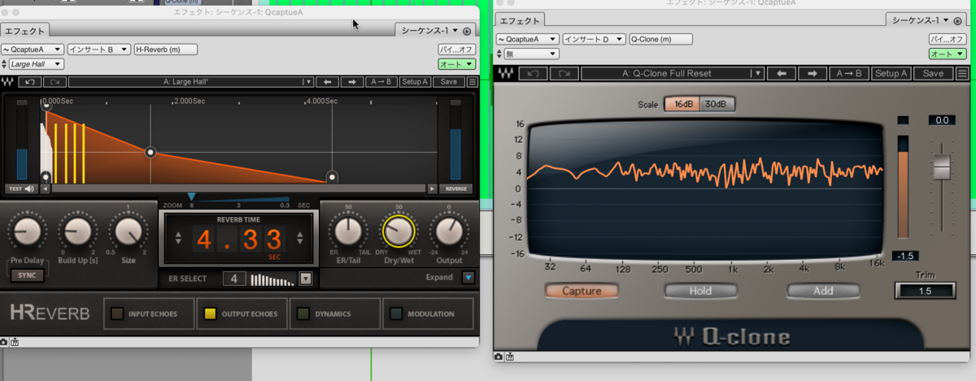Screen dimensions: 976x381
Task: Select the 16dB scale in Q-Clone
Action: click(681, 104)
